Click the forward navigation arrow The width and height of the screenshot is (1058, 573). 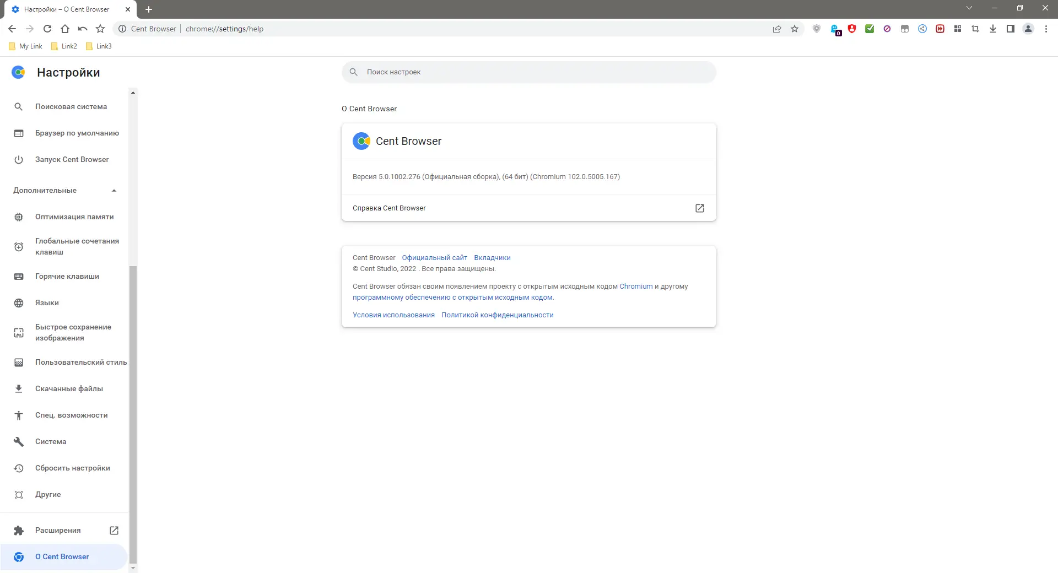point(30,29)
